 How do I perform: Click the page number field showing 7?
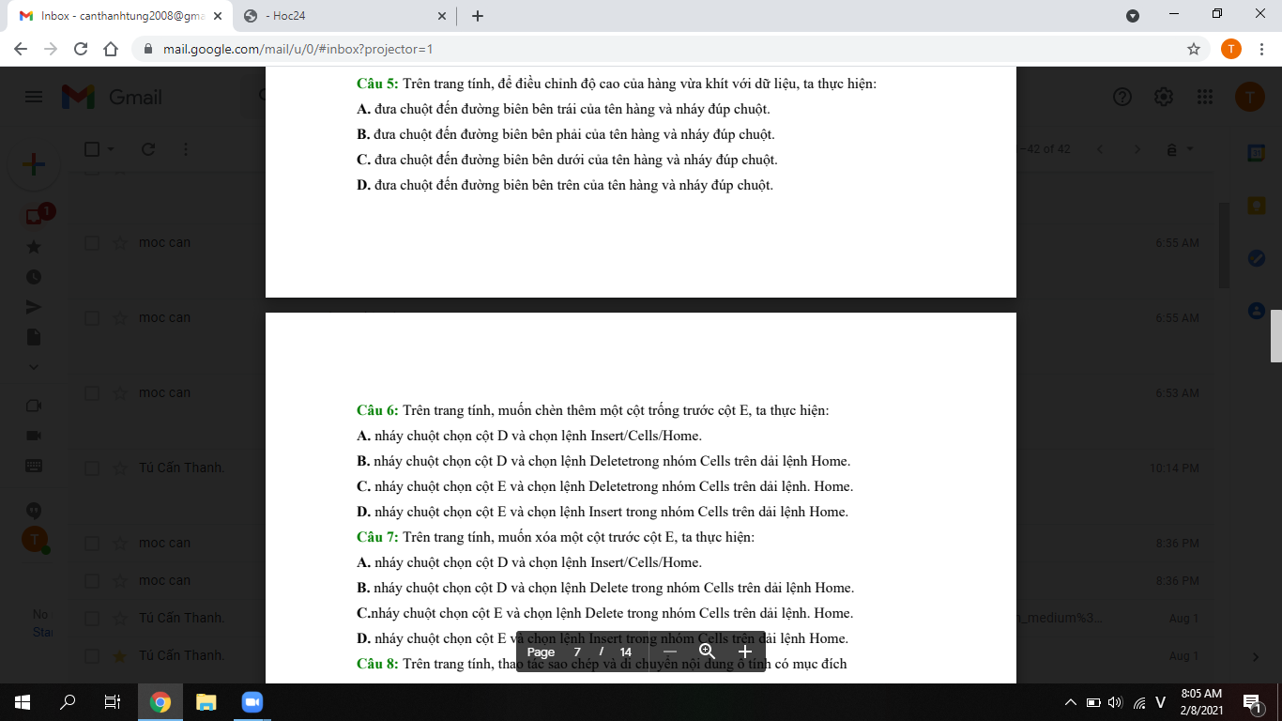[x=577, y=652]
